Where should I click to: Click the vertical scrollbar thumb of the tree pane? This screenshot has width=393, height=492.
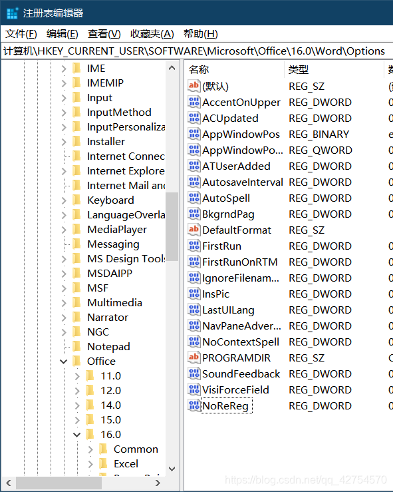tap(172, 226)
